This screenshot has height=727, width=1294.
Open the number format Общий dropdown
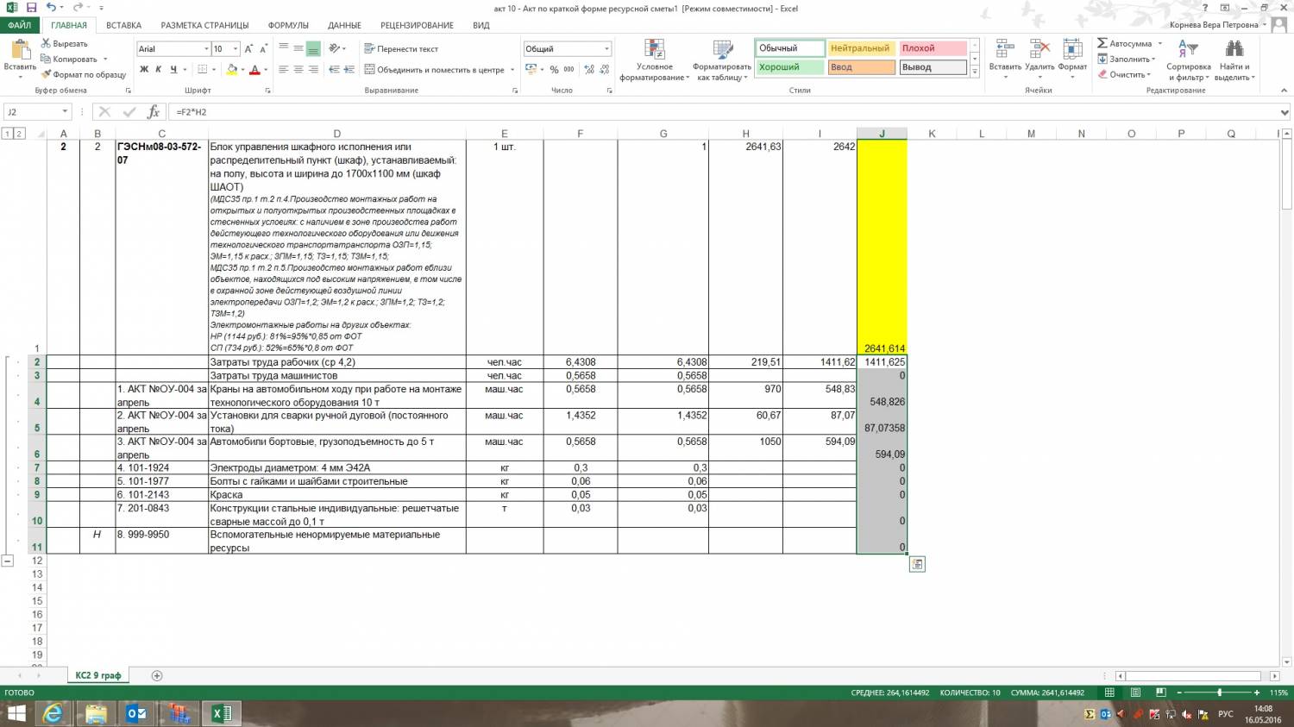point(606,49)
